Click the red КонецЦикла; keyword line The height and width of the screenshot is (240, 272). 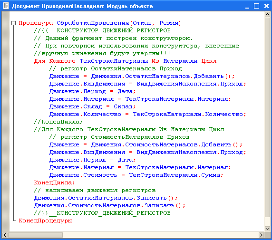[x=54, y=183]
